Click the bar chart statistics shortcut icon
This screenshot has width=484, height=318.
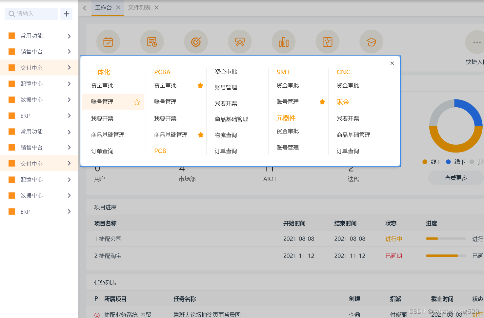pyautogui.click(x=284, y=42)
